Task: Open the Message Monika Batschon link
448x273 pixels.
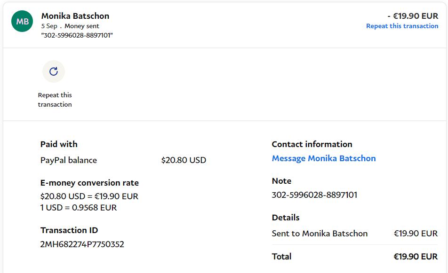Action: coord(324,158)
